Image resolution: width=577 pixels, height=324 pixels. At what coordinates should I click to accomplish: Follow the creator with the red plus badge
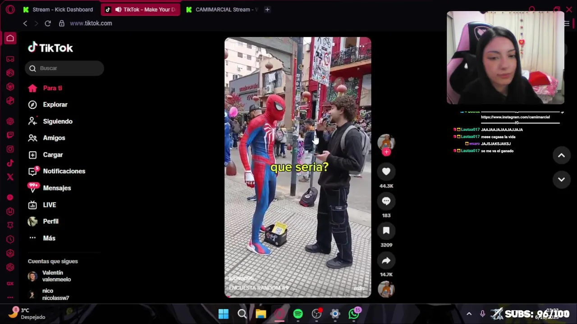coord(386,152)
